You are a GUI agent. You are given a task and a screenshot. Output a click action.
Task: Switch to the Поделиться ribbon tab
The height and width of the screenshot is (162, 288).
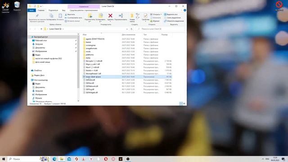click(x=53, y=10)
